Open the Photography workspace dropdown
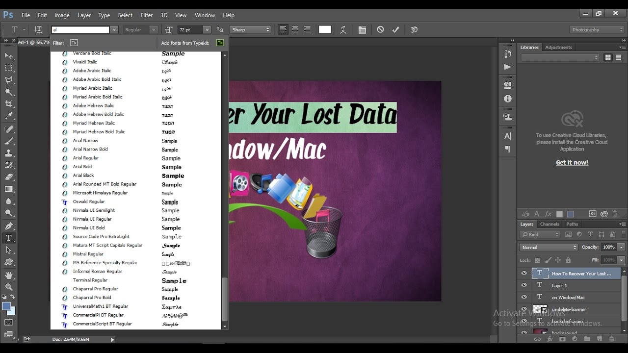Viewport: 628px width, 353px height. click(x=597, y=30)
